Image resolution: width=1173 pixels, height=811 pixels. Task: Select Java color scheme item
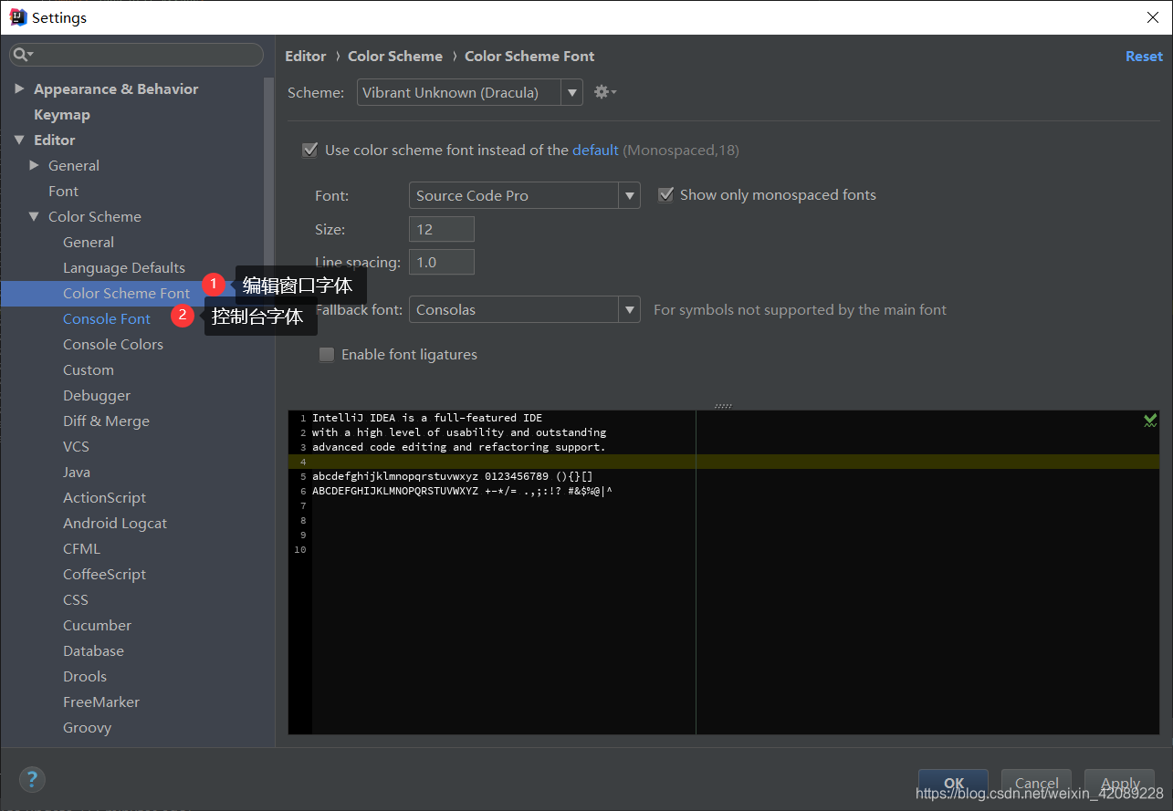pos(77,472)
